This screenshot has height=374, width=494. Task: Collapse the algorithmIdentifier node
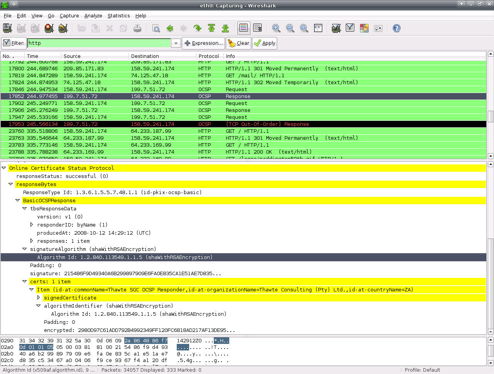(x=39, y=306)
